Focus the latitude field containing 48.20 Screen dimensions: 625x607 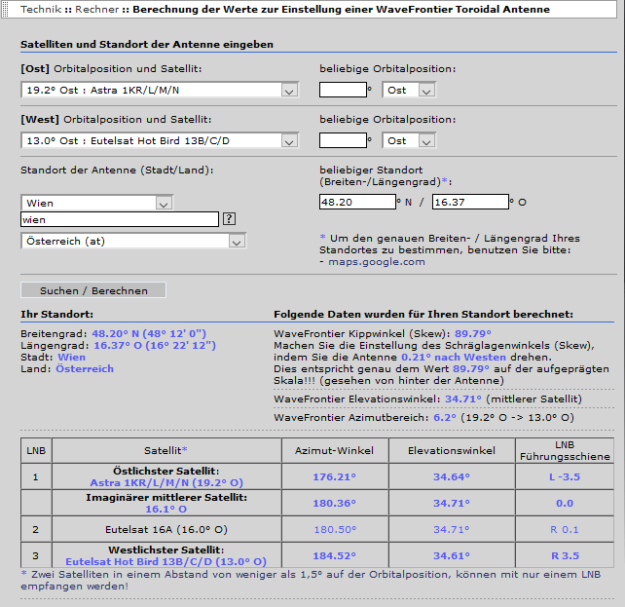point(356,202)
